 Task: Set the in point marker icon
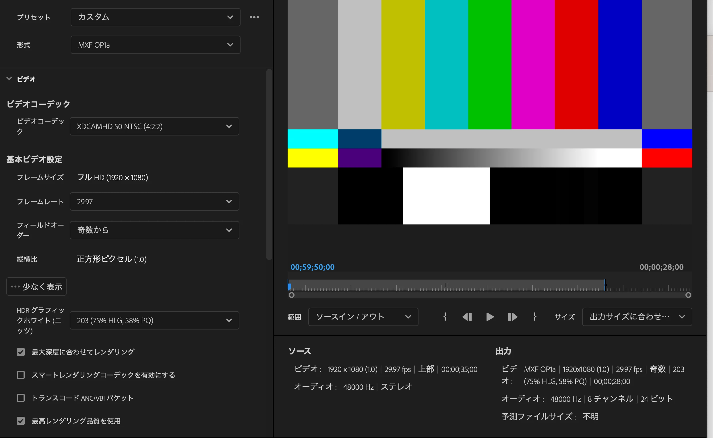point(445,317)
